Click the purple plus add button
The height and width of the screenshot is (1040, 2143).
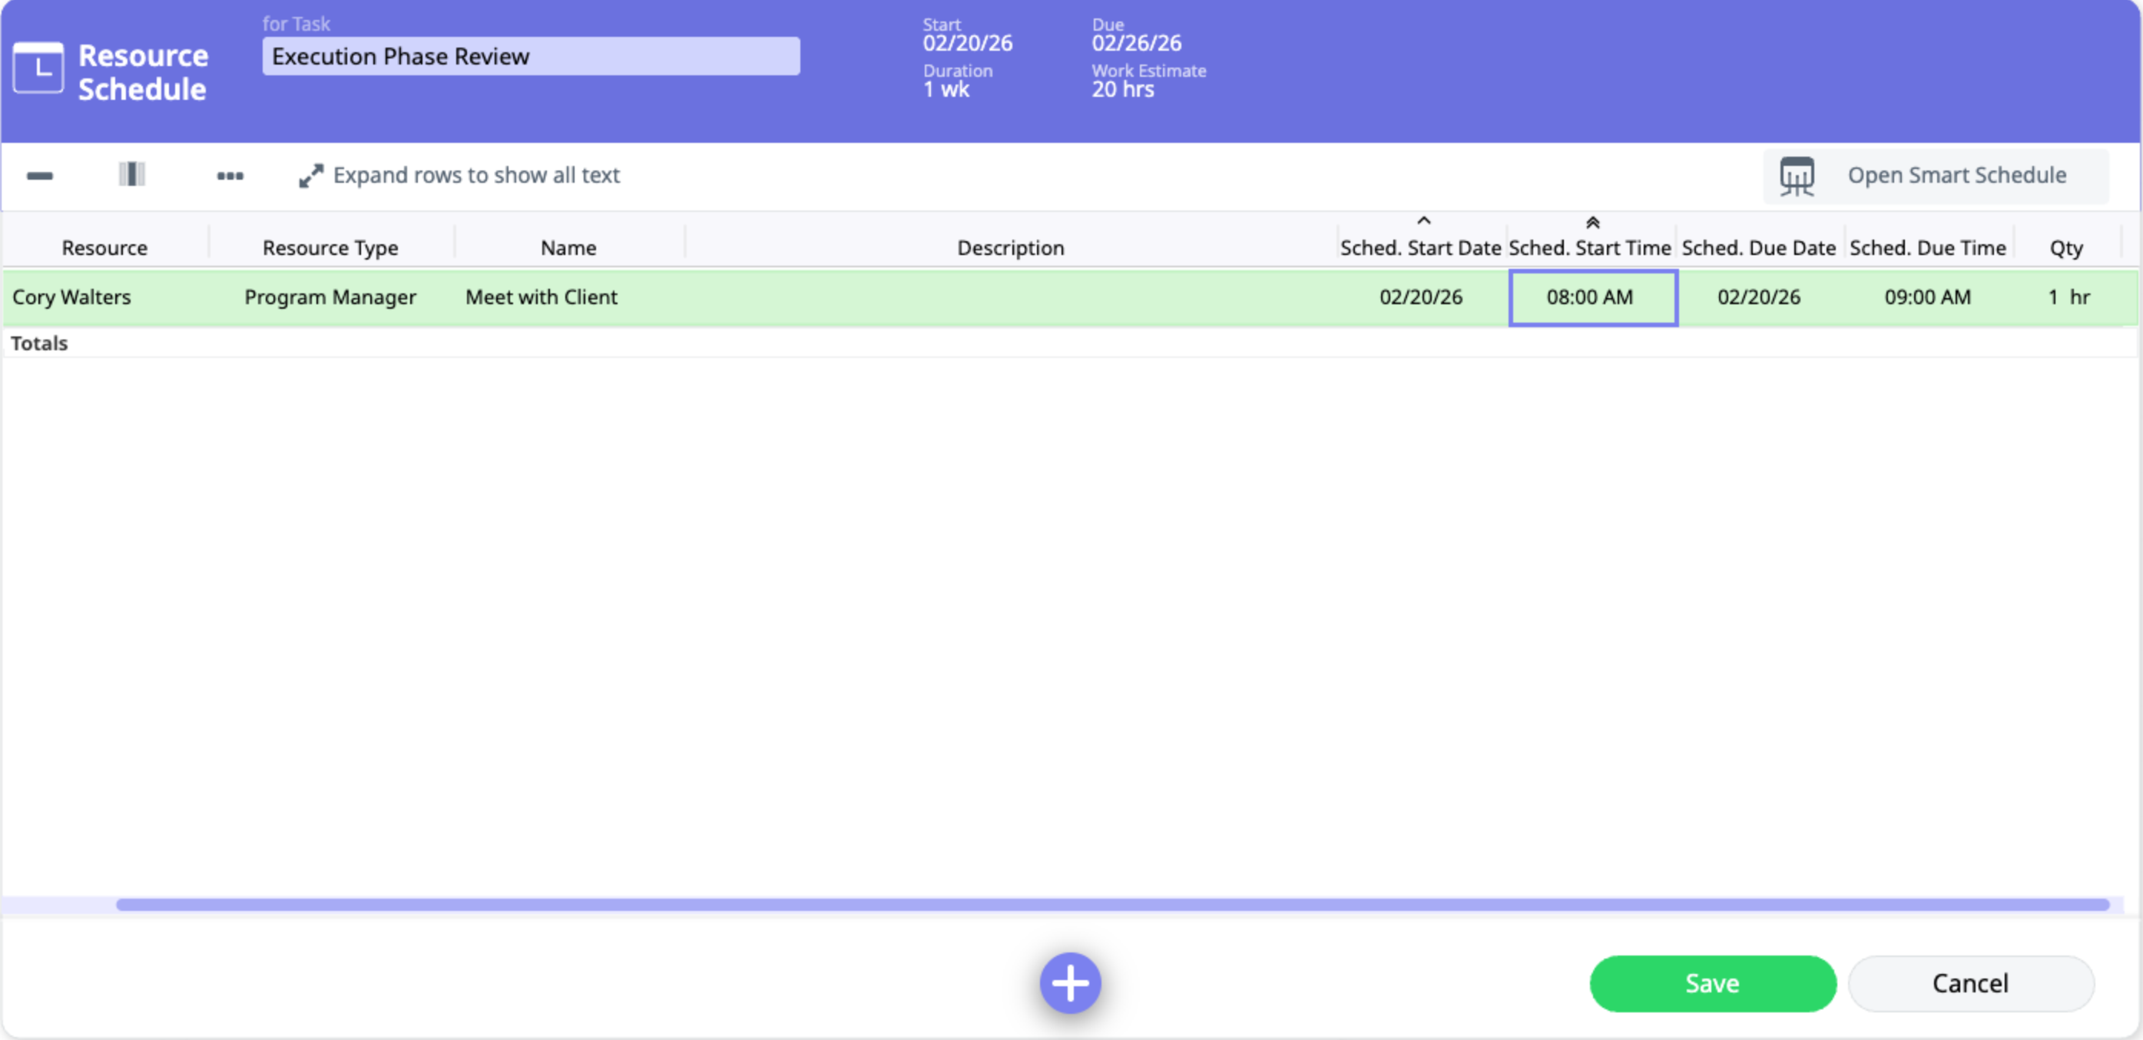point(1070,982)
